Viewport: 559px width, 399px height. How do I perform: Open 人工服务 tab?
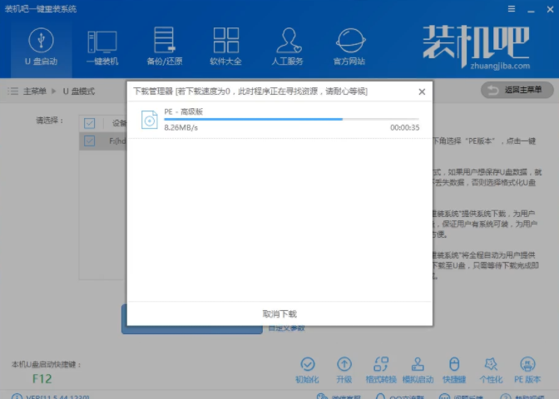coord(287,47)
